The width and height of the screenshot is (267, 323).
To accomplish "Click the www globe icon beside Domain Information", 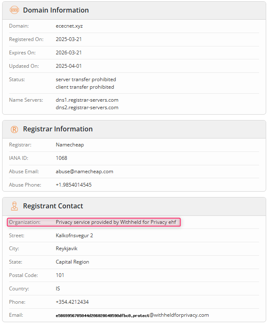I will pos(14,10).
